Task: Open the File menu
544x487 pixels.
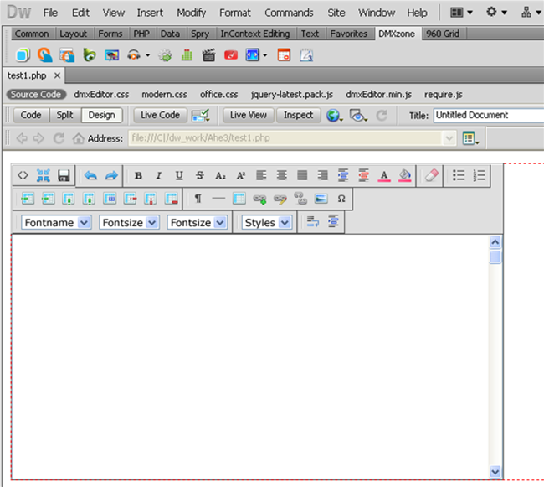Action: [50, 13]
